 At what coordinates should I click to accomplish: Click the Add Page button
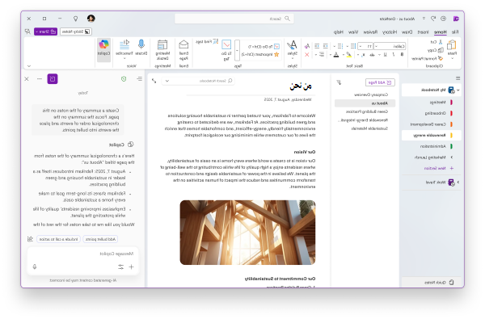pos(380,82)
